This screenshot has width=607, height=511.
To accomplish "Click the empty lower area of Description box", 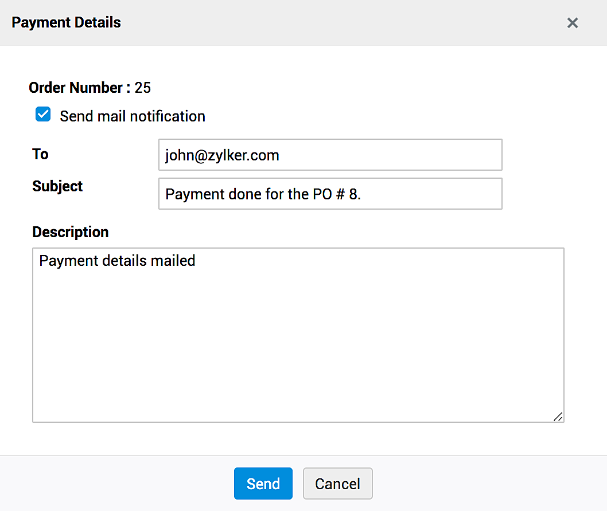I will click(298, 355).
